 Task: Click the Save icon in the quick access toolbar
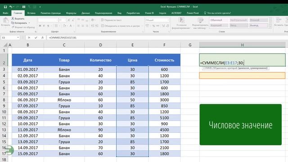coord(5,7)
